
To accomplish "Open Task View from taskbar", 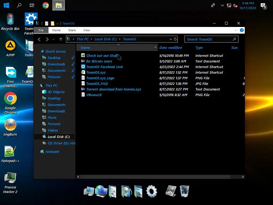I will click(x=32, y=5).
